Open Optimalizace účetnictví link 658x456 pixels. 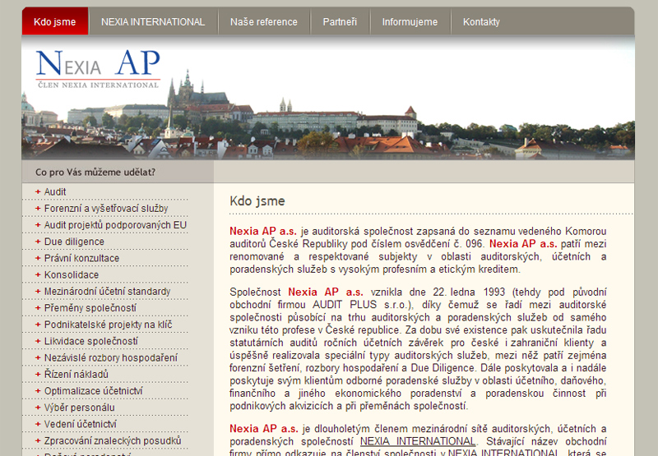tap(94, 391)
